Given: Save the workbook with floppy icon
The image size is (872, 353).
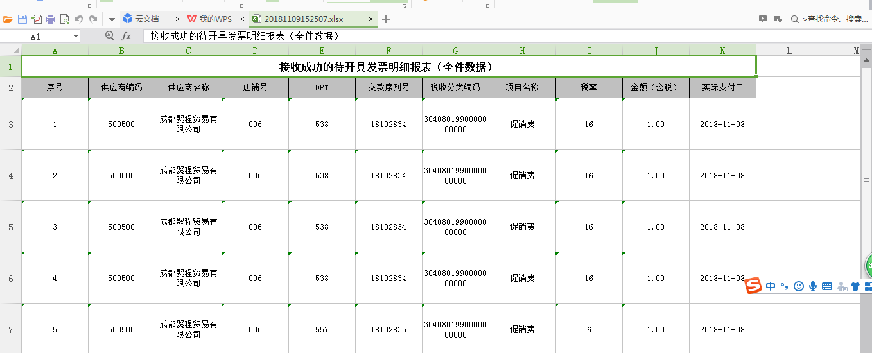Looking at the screenshot, I should 22,19.
